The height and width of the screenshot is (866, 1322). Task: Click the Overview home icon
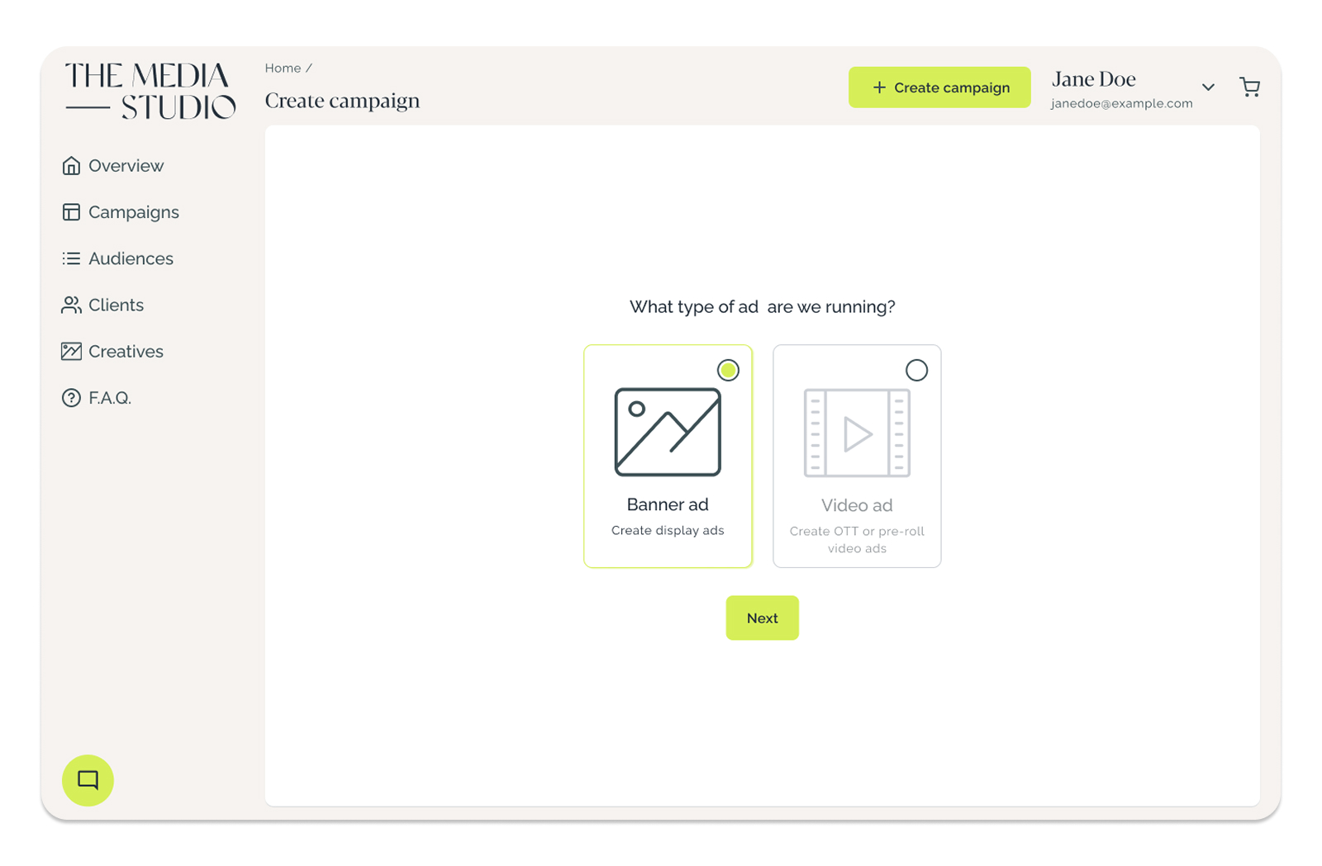71,166
